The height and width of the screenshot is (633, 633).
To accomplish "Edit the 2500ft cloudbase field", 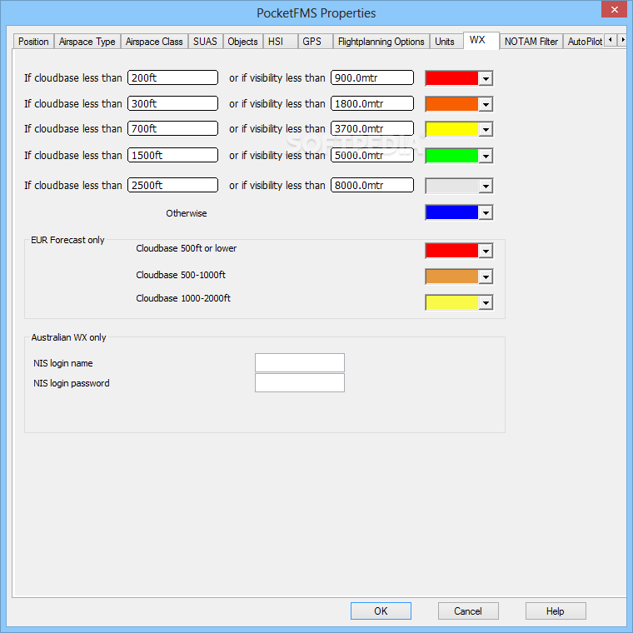I will coord(172,185).
